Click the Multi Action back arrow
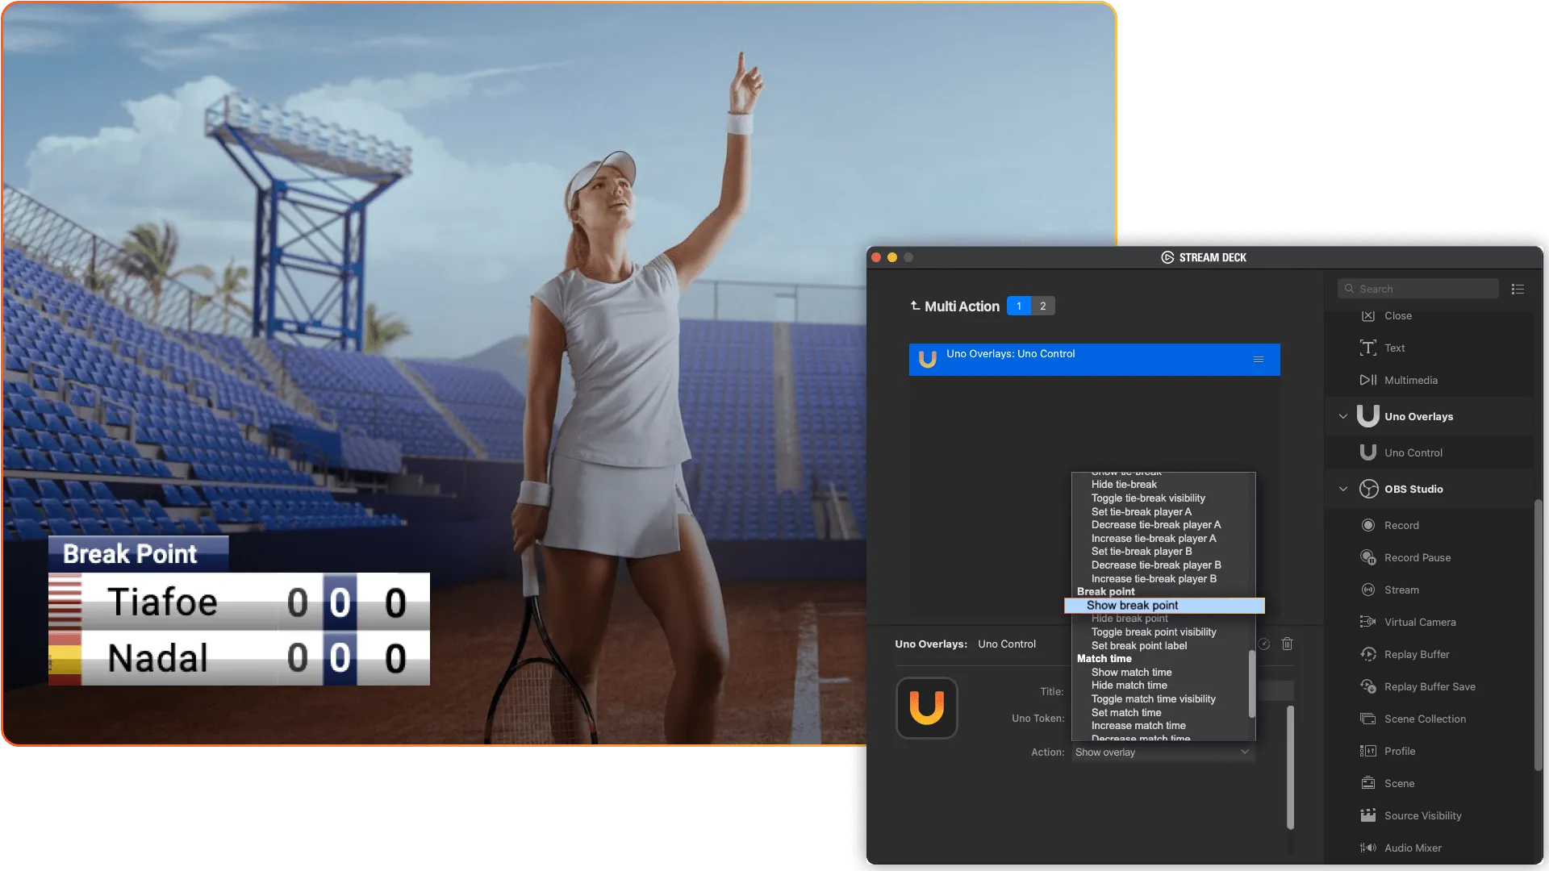 click(x=915, y=306)
